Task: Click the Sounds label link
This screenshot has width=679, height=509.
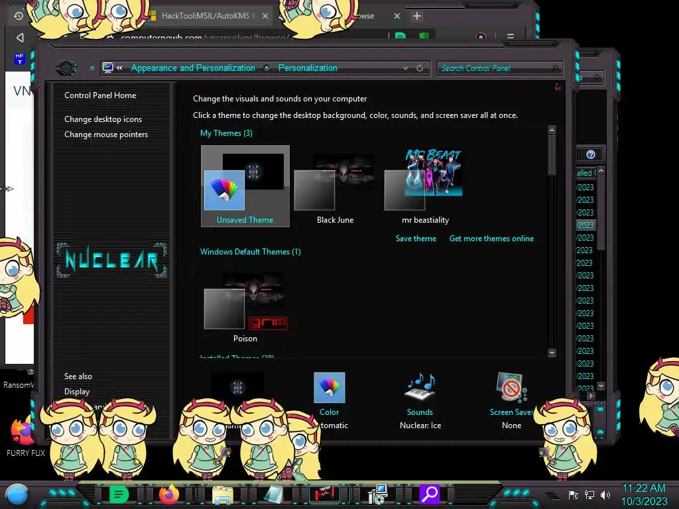Action: 420,412
